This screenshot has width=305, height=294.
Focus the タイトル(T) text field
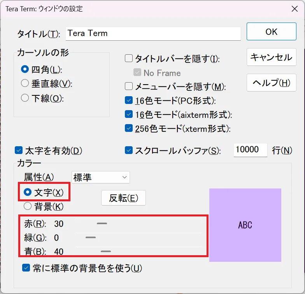coord(153,34)
